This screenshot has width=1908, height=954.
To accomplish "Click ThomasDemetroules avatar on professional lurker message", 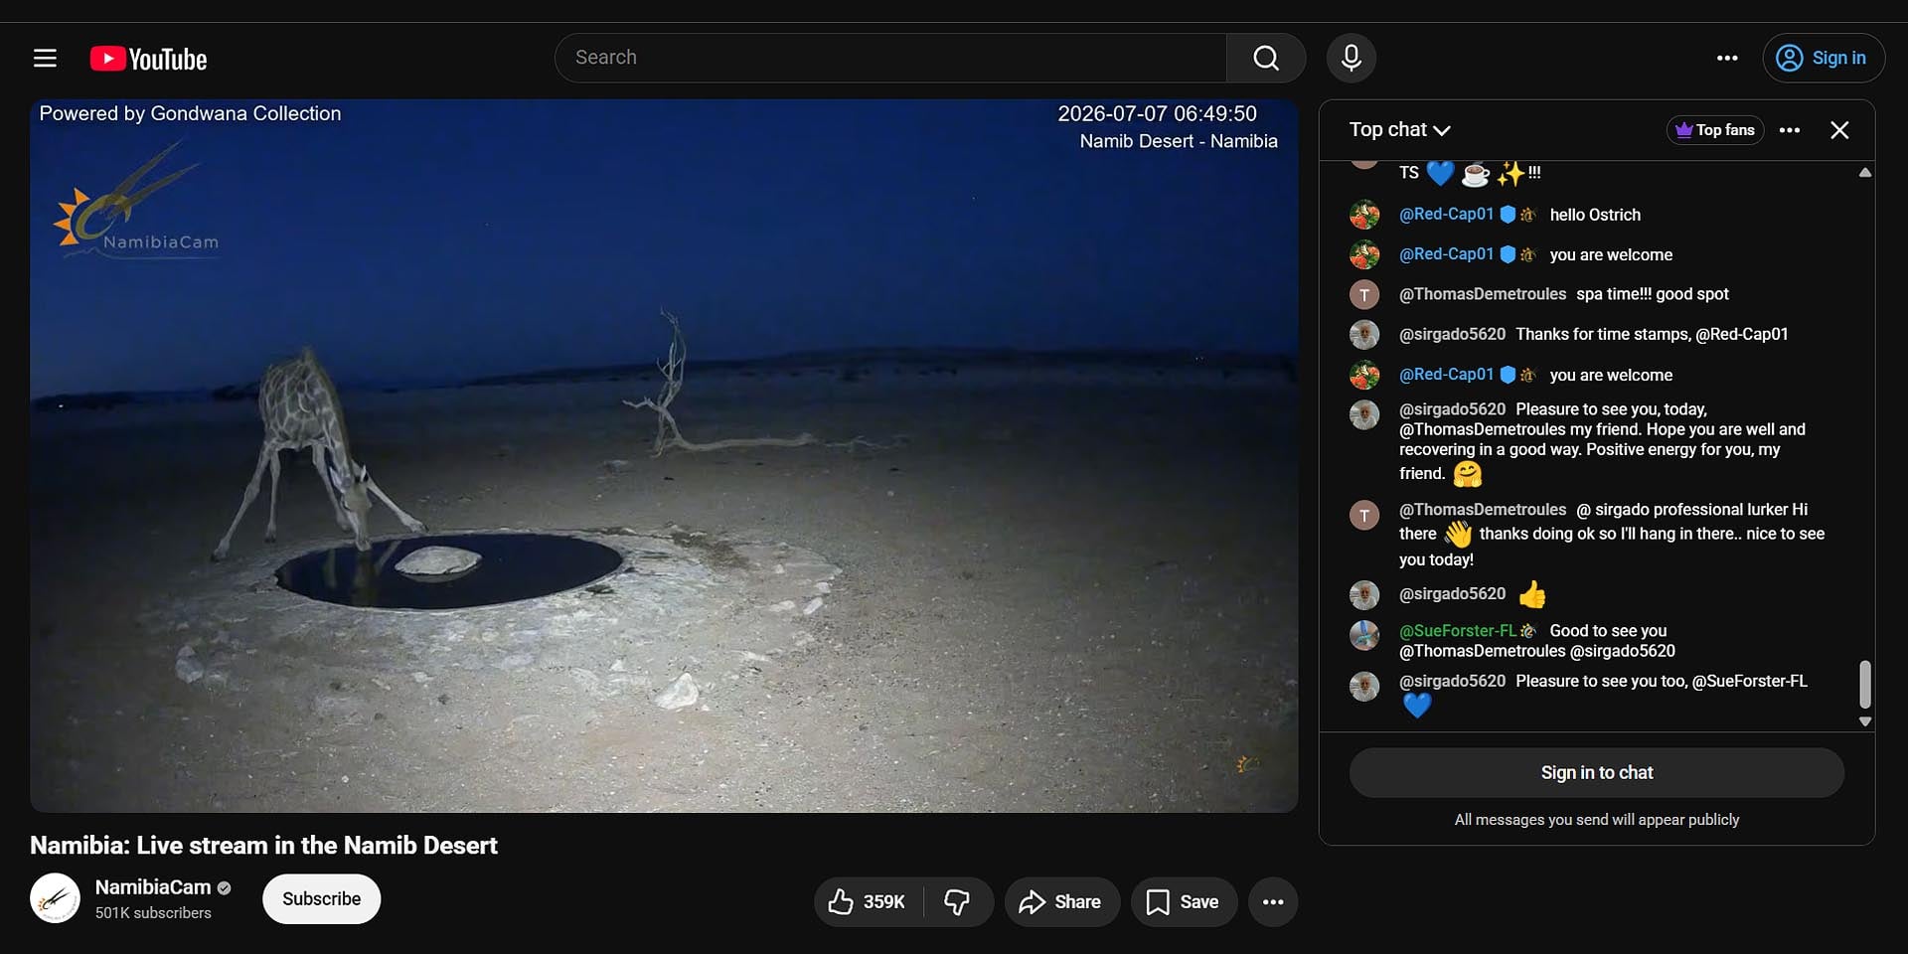I will [1364, 515].
